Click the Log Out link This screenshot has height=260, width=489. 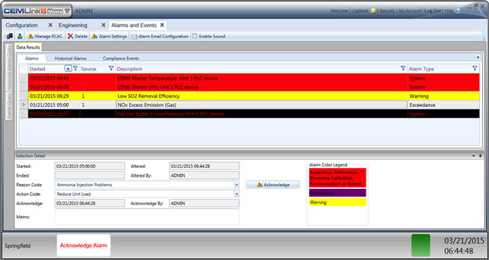point(433,11)
